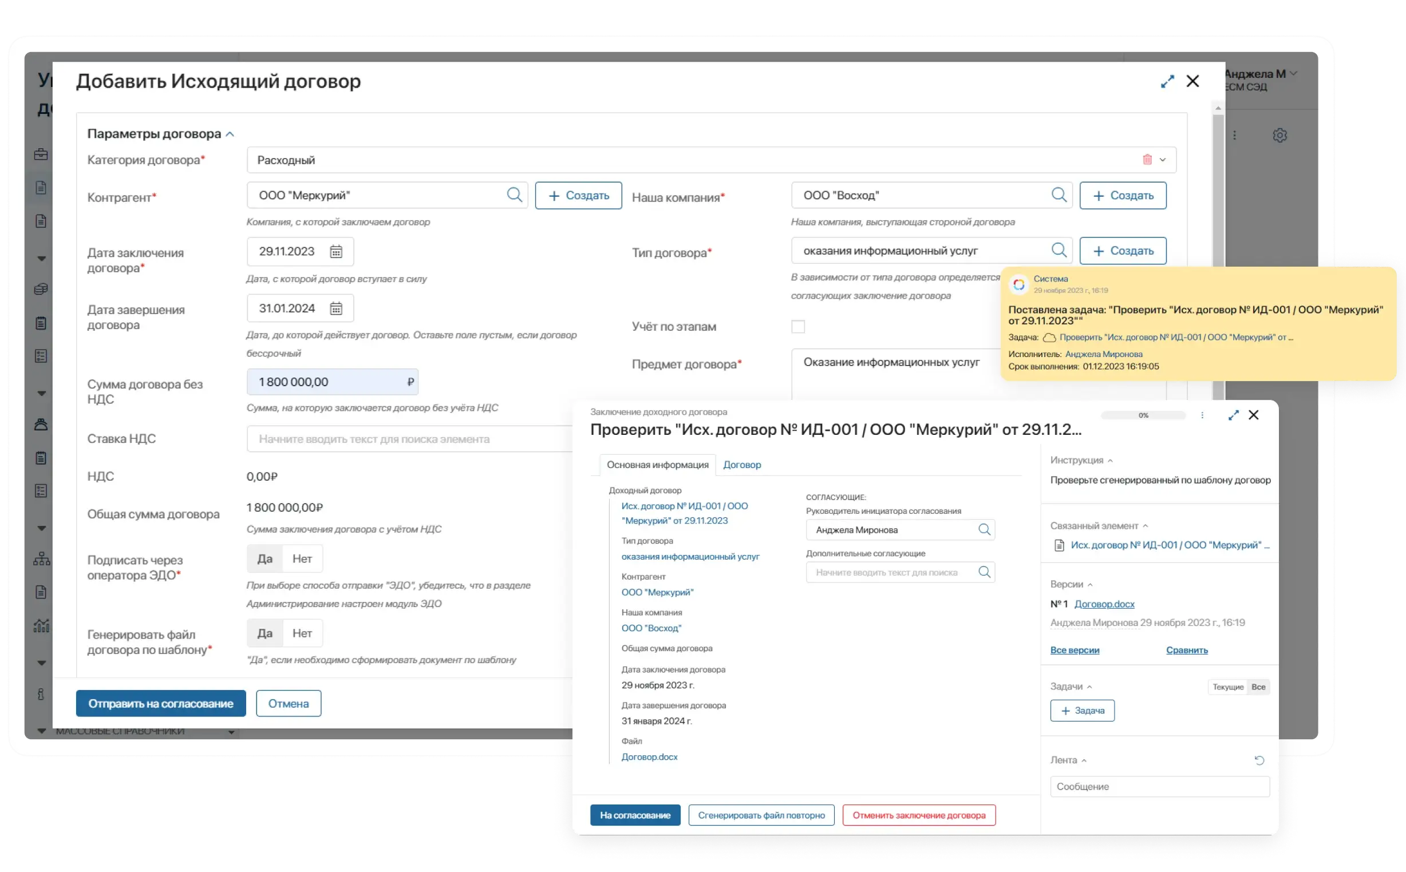Switch the tasks filter to Все
This screenshot has width=1406, height=872.
[1258, 687]
